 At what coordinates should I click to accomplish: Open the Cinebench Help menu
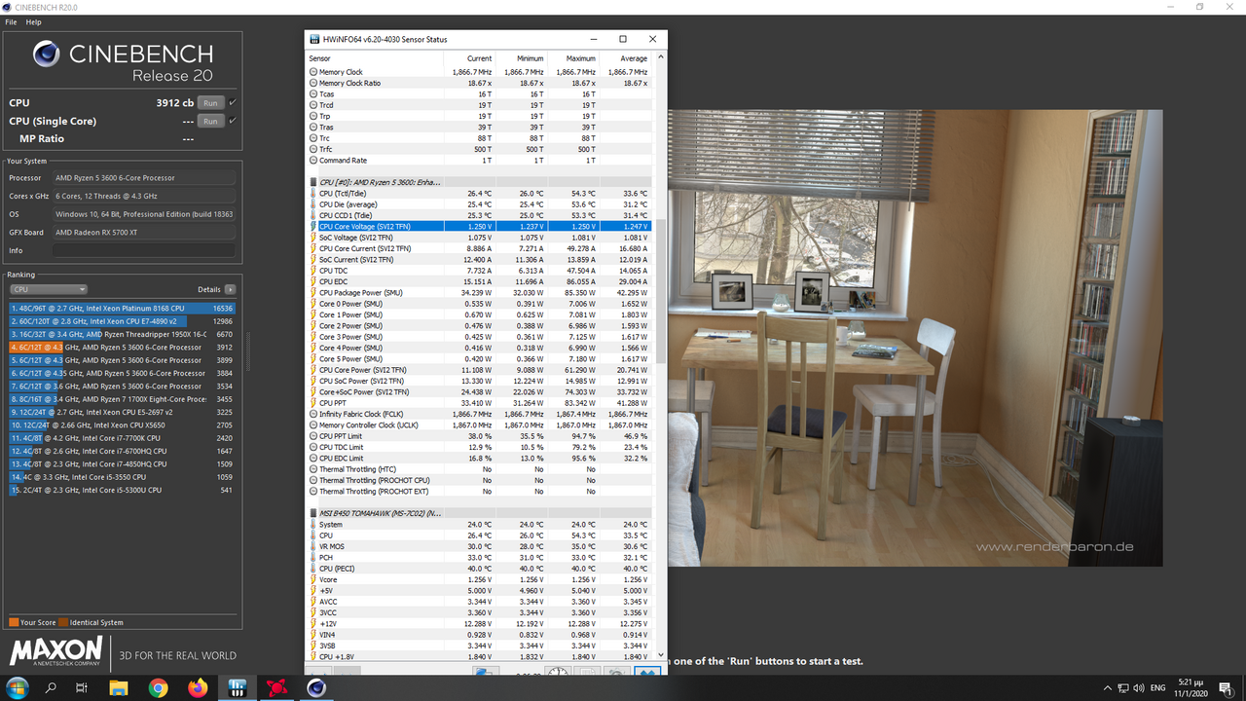[34, 21]
